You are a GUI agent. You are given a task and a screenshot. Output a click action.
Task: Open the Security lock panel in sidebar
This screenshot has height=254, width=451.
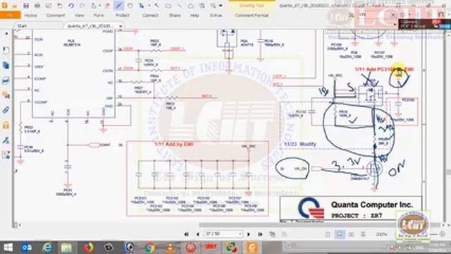(x=6, y=126)
